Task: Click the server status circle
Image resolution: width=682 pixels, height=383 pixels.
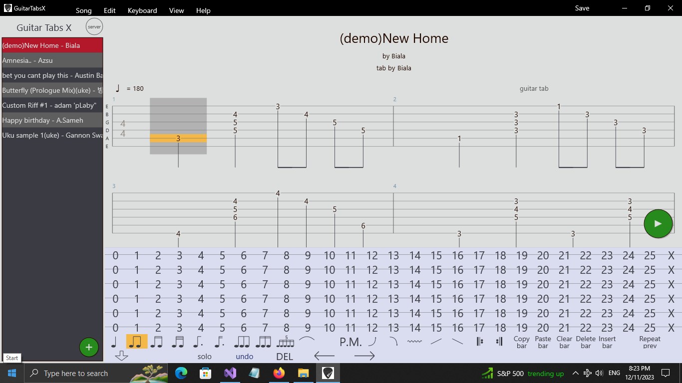Action: tap(94, 26)
